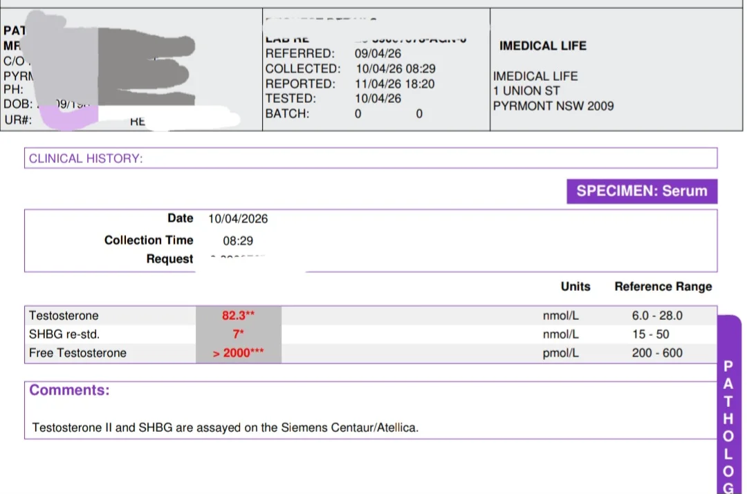
Task: Click the Comments heading
Action: [69, 390]
